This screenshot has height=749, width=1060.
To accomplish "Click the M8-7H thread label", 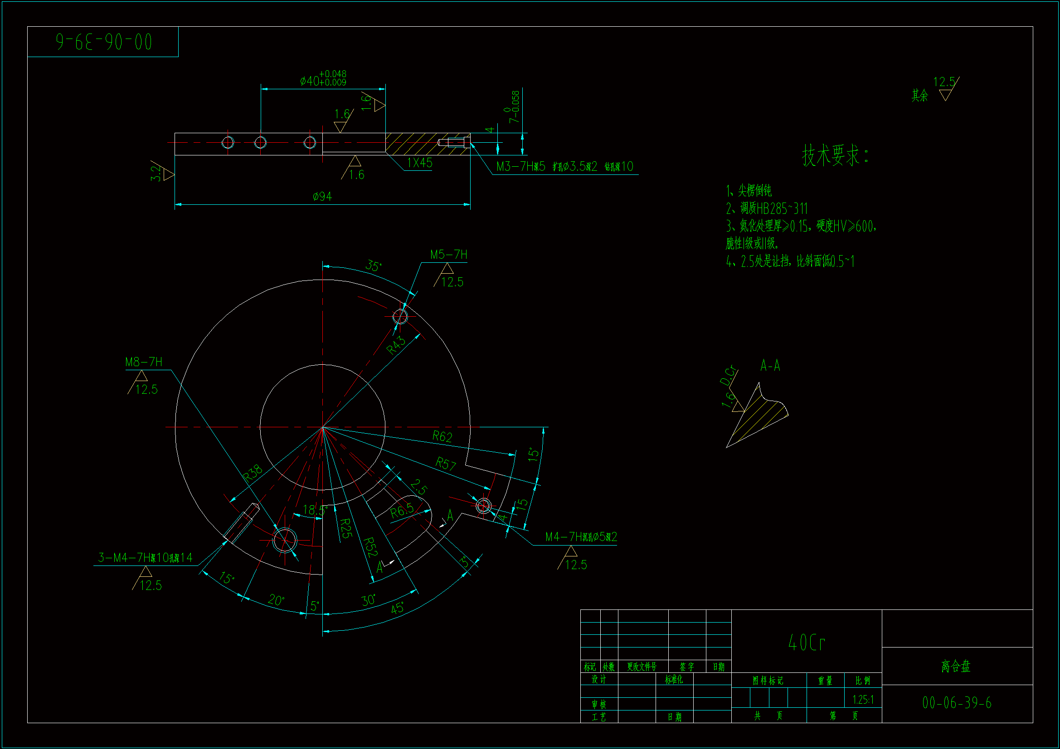I will coord(144,362).
